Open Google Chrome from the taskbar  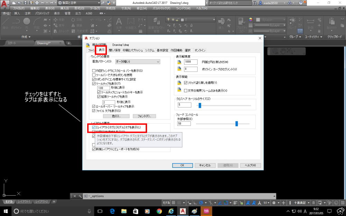pos(159,211)
